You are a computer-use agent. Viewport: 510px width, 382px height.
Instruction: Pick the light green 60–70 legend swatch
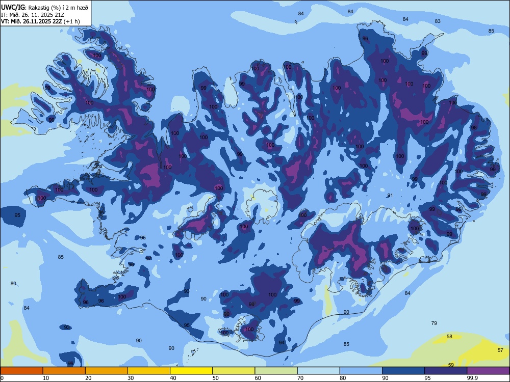click(x=276, y=371)
